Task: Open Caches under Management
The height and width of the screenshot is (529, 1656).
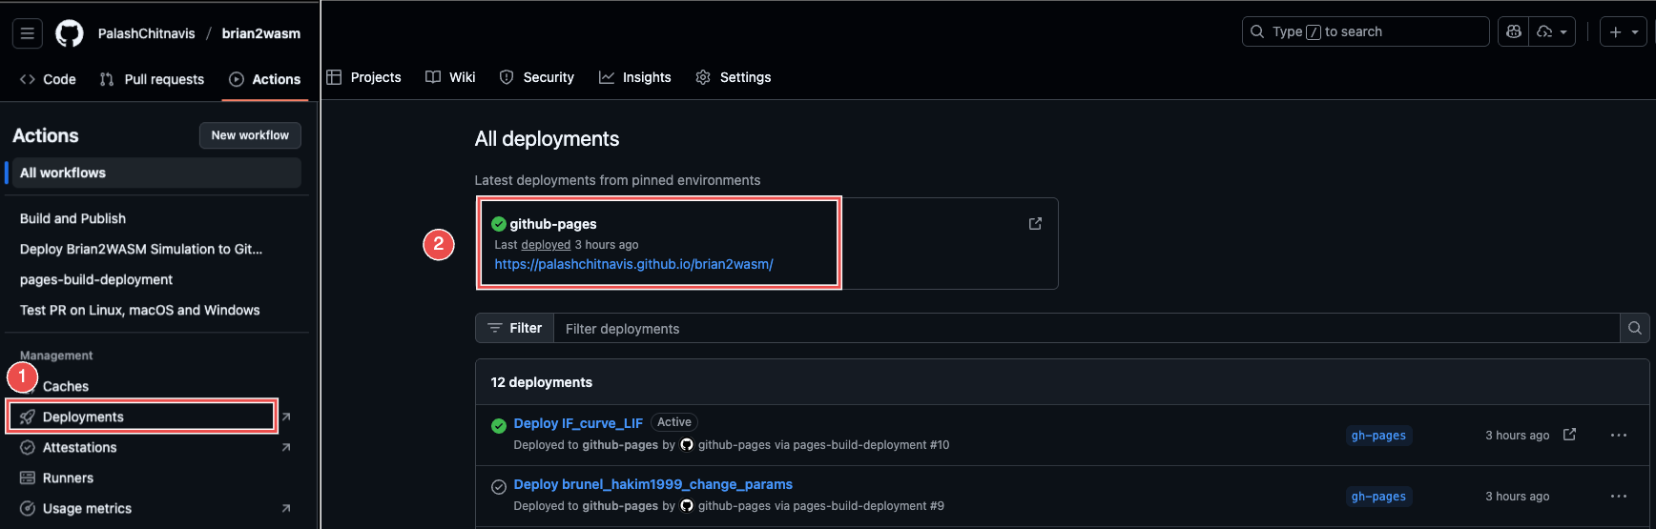Action: pyautogui.click(x=65, y=386)
